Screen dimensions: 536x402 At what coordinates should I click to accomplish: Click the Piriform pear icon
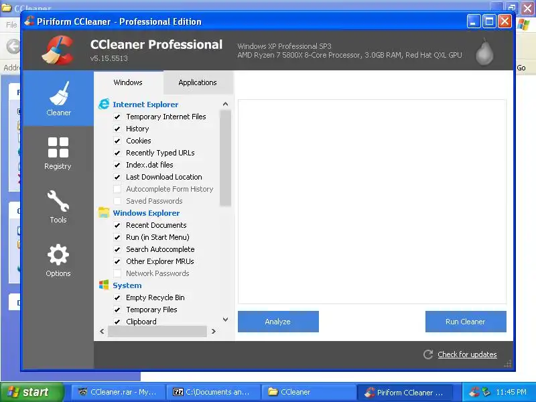[x=484, y=52]
